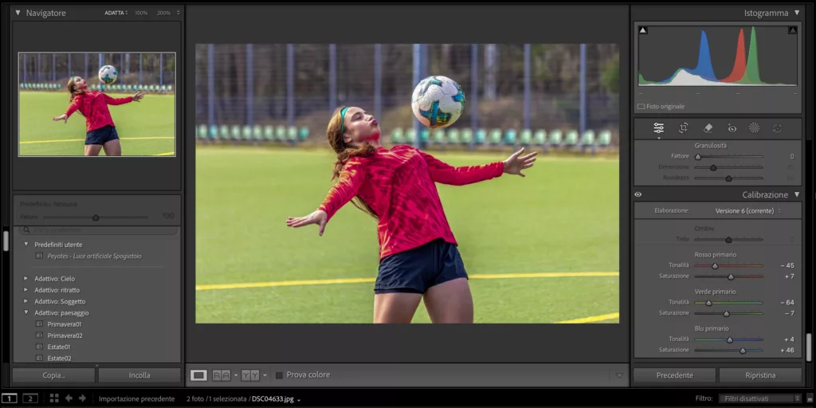The height and width of the screenshot is (408, 816).
Task: Go forward with the right arrow
Action: (x=82, y=398)
